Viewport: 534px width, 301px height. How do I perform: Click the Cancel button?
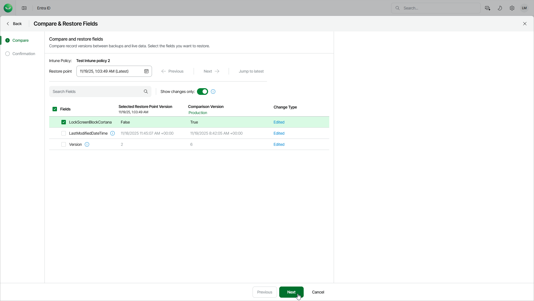pos(318,292)
